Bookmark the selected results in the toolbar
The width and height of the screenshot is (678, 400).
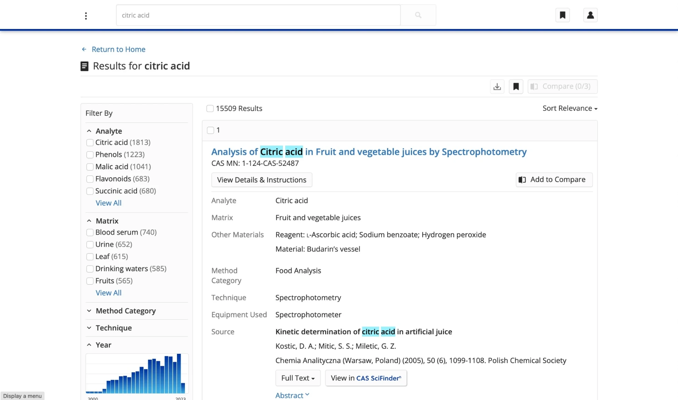516,87
